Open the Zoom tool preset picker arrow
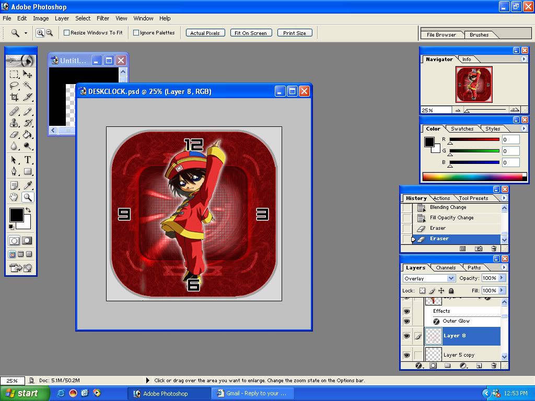The height and width of the screenshot is (401, 535). pos(26,33)
